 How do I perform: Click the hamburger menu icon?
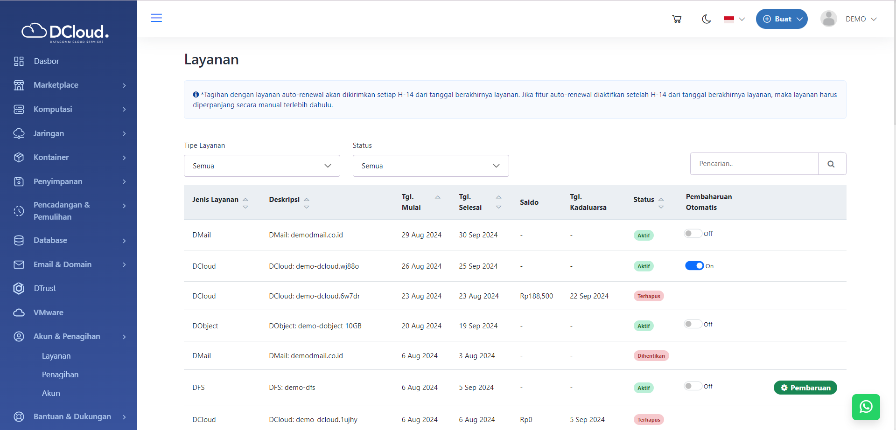point(156,18)
